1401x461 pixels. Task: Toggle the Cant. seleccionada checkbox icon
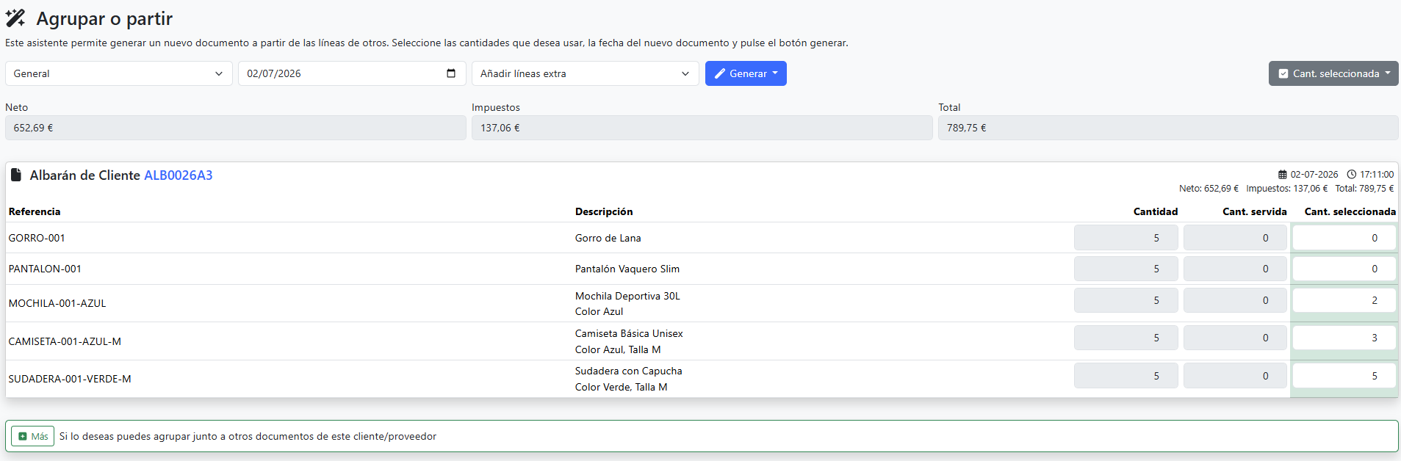[x=1283, y=73]
